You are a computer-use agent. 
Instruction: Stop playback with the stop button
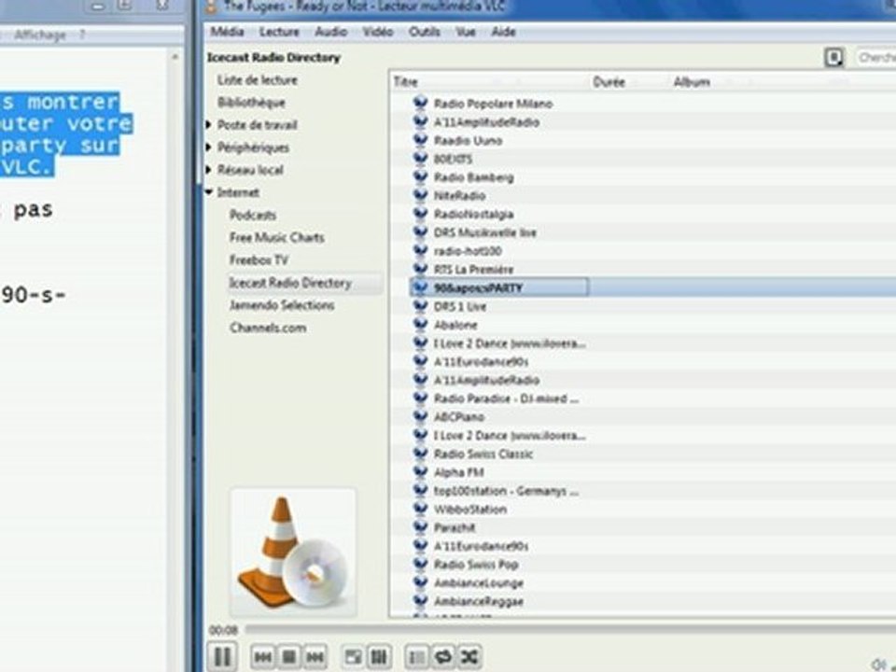pyautogui.click(x=289, y=656)
